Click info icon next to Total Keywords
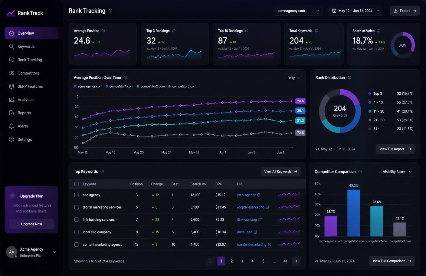This screenshot has width=426, height=276. 316,31
